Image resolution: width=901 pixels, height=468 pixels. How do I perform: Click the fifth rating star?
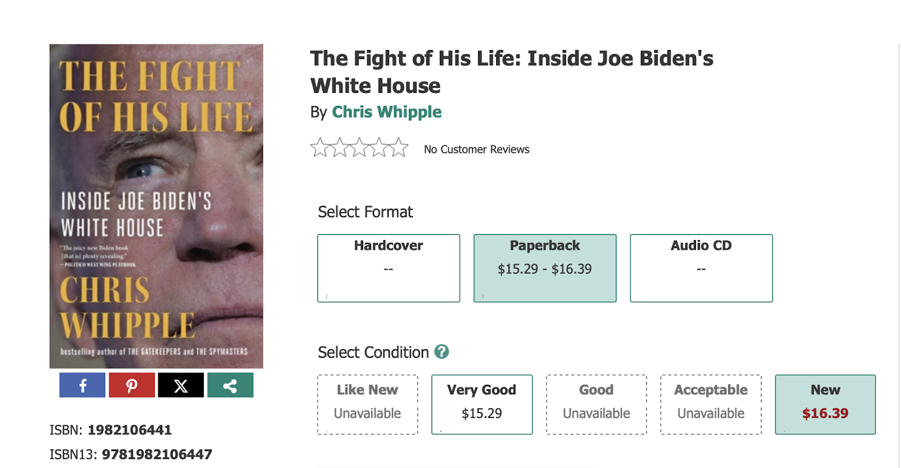coord(399,147)
